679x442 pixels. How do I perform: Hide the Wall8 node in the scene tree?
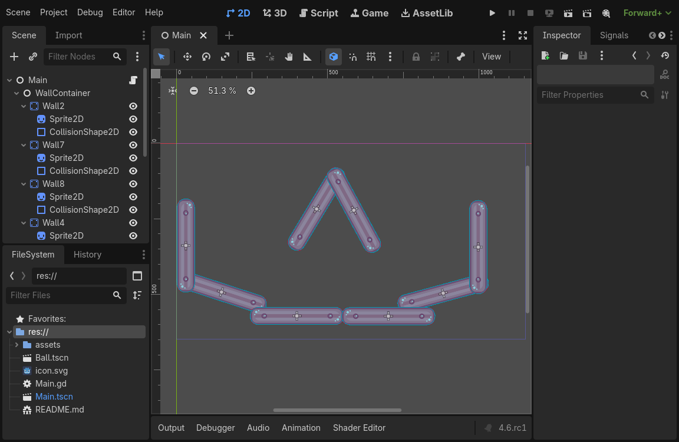point(133,184)
